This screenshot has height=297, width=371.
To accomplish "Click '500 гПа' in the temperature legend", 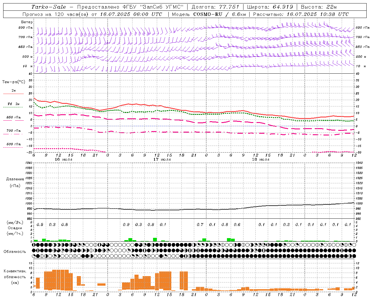I will pyautogui.click(x=14, y=144).
